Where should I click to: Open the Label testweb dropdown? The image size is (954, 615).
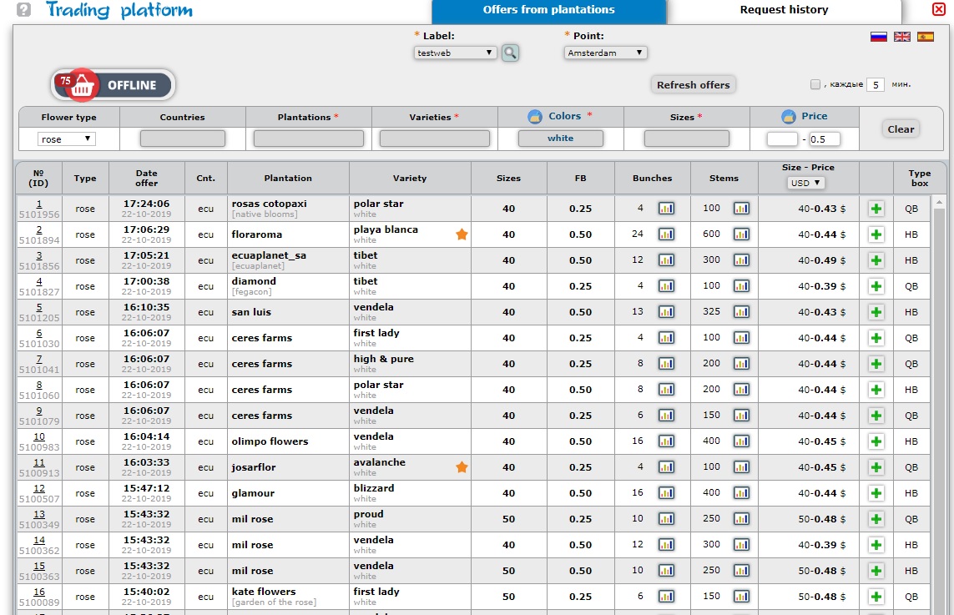456,53
